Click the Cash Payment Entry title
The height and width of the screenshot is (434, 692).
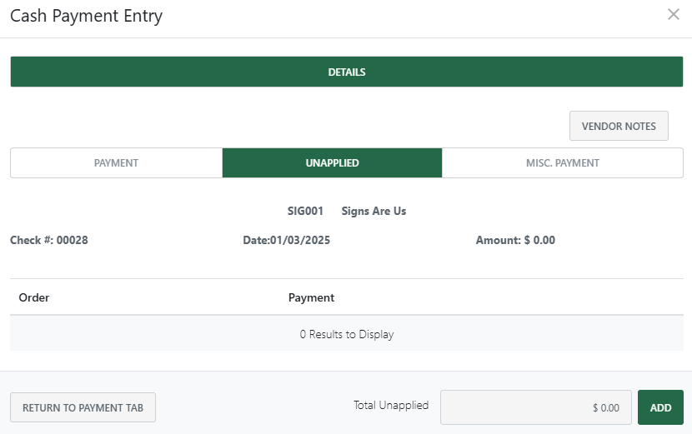point(87,16)
